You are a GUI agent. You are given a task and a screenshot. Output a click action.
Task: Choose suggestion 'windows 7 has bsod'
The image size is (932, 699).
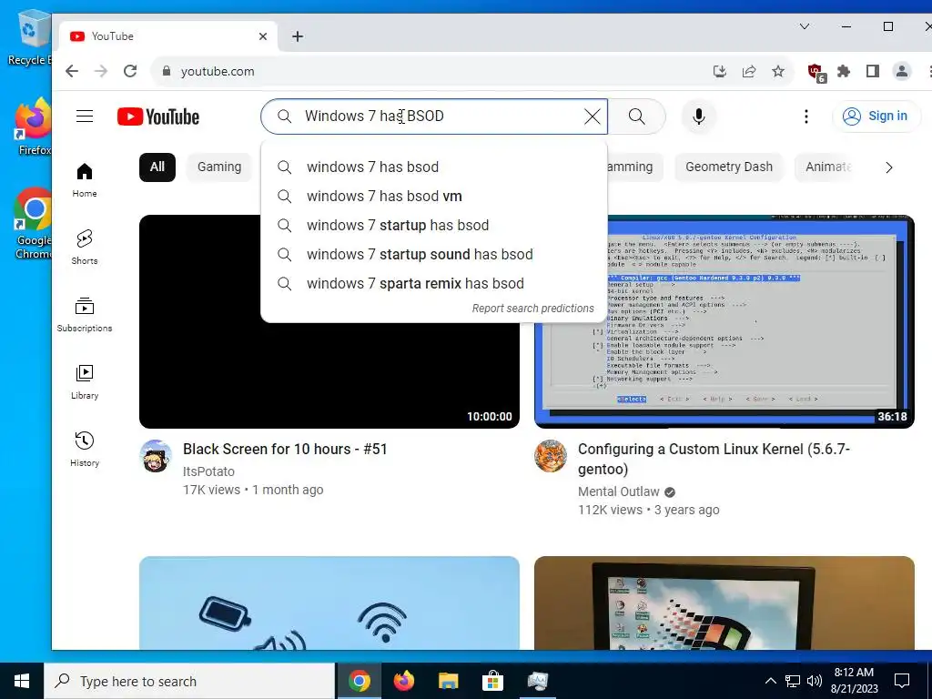coord(434,167)
